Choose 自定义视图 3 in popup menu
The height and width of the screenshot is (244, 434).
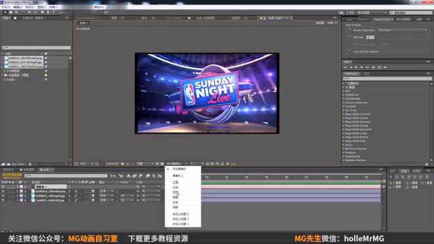[x=181, y=224]
